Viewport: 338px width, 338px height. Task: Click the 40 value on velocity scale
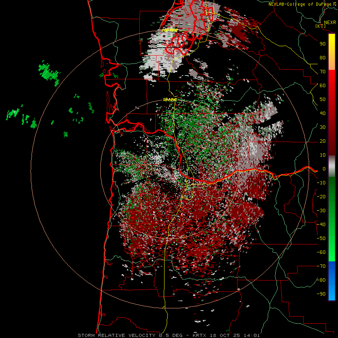pyautogui.click(x=323, y=113)
